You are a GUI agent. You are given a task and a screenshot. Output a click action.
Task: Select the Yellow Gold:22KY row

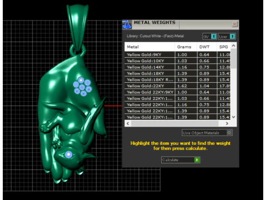point(177,86)
